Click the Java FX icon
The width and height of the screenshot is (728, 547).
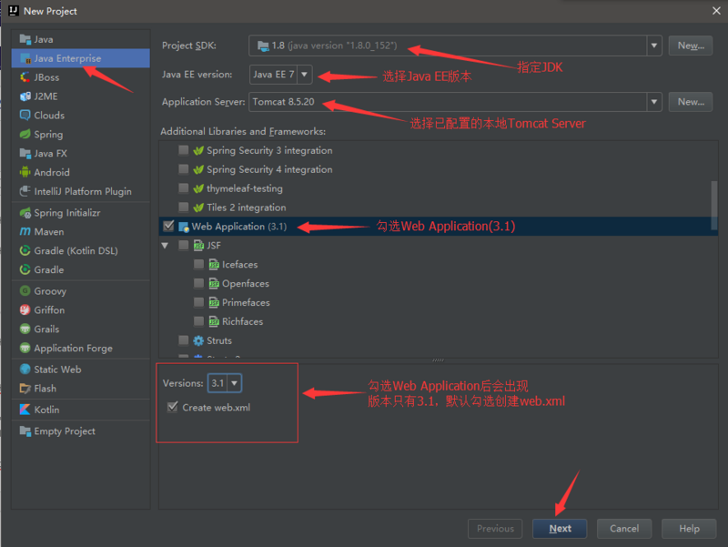pos(25,153)
